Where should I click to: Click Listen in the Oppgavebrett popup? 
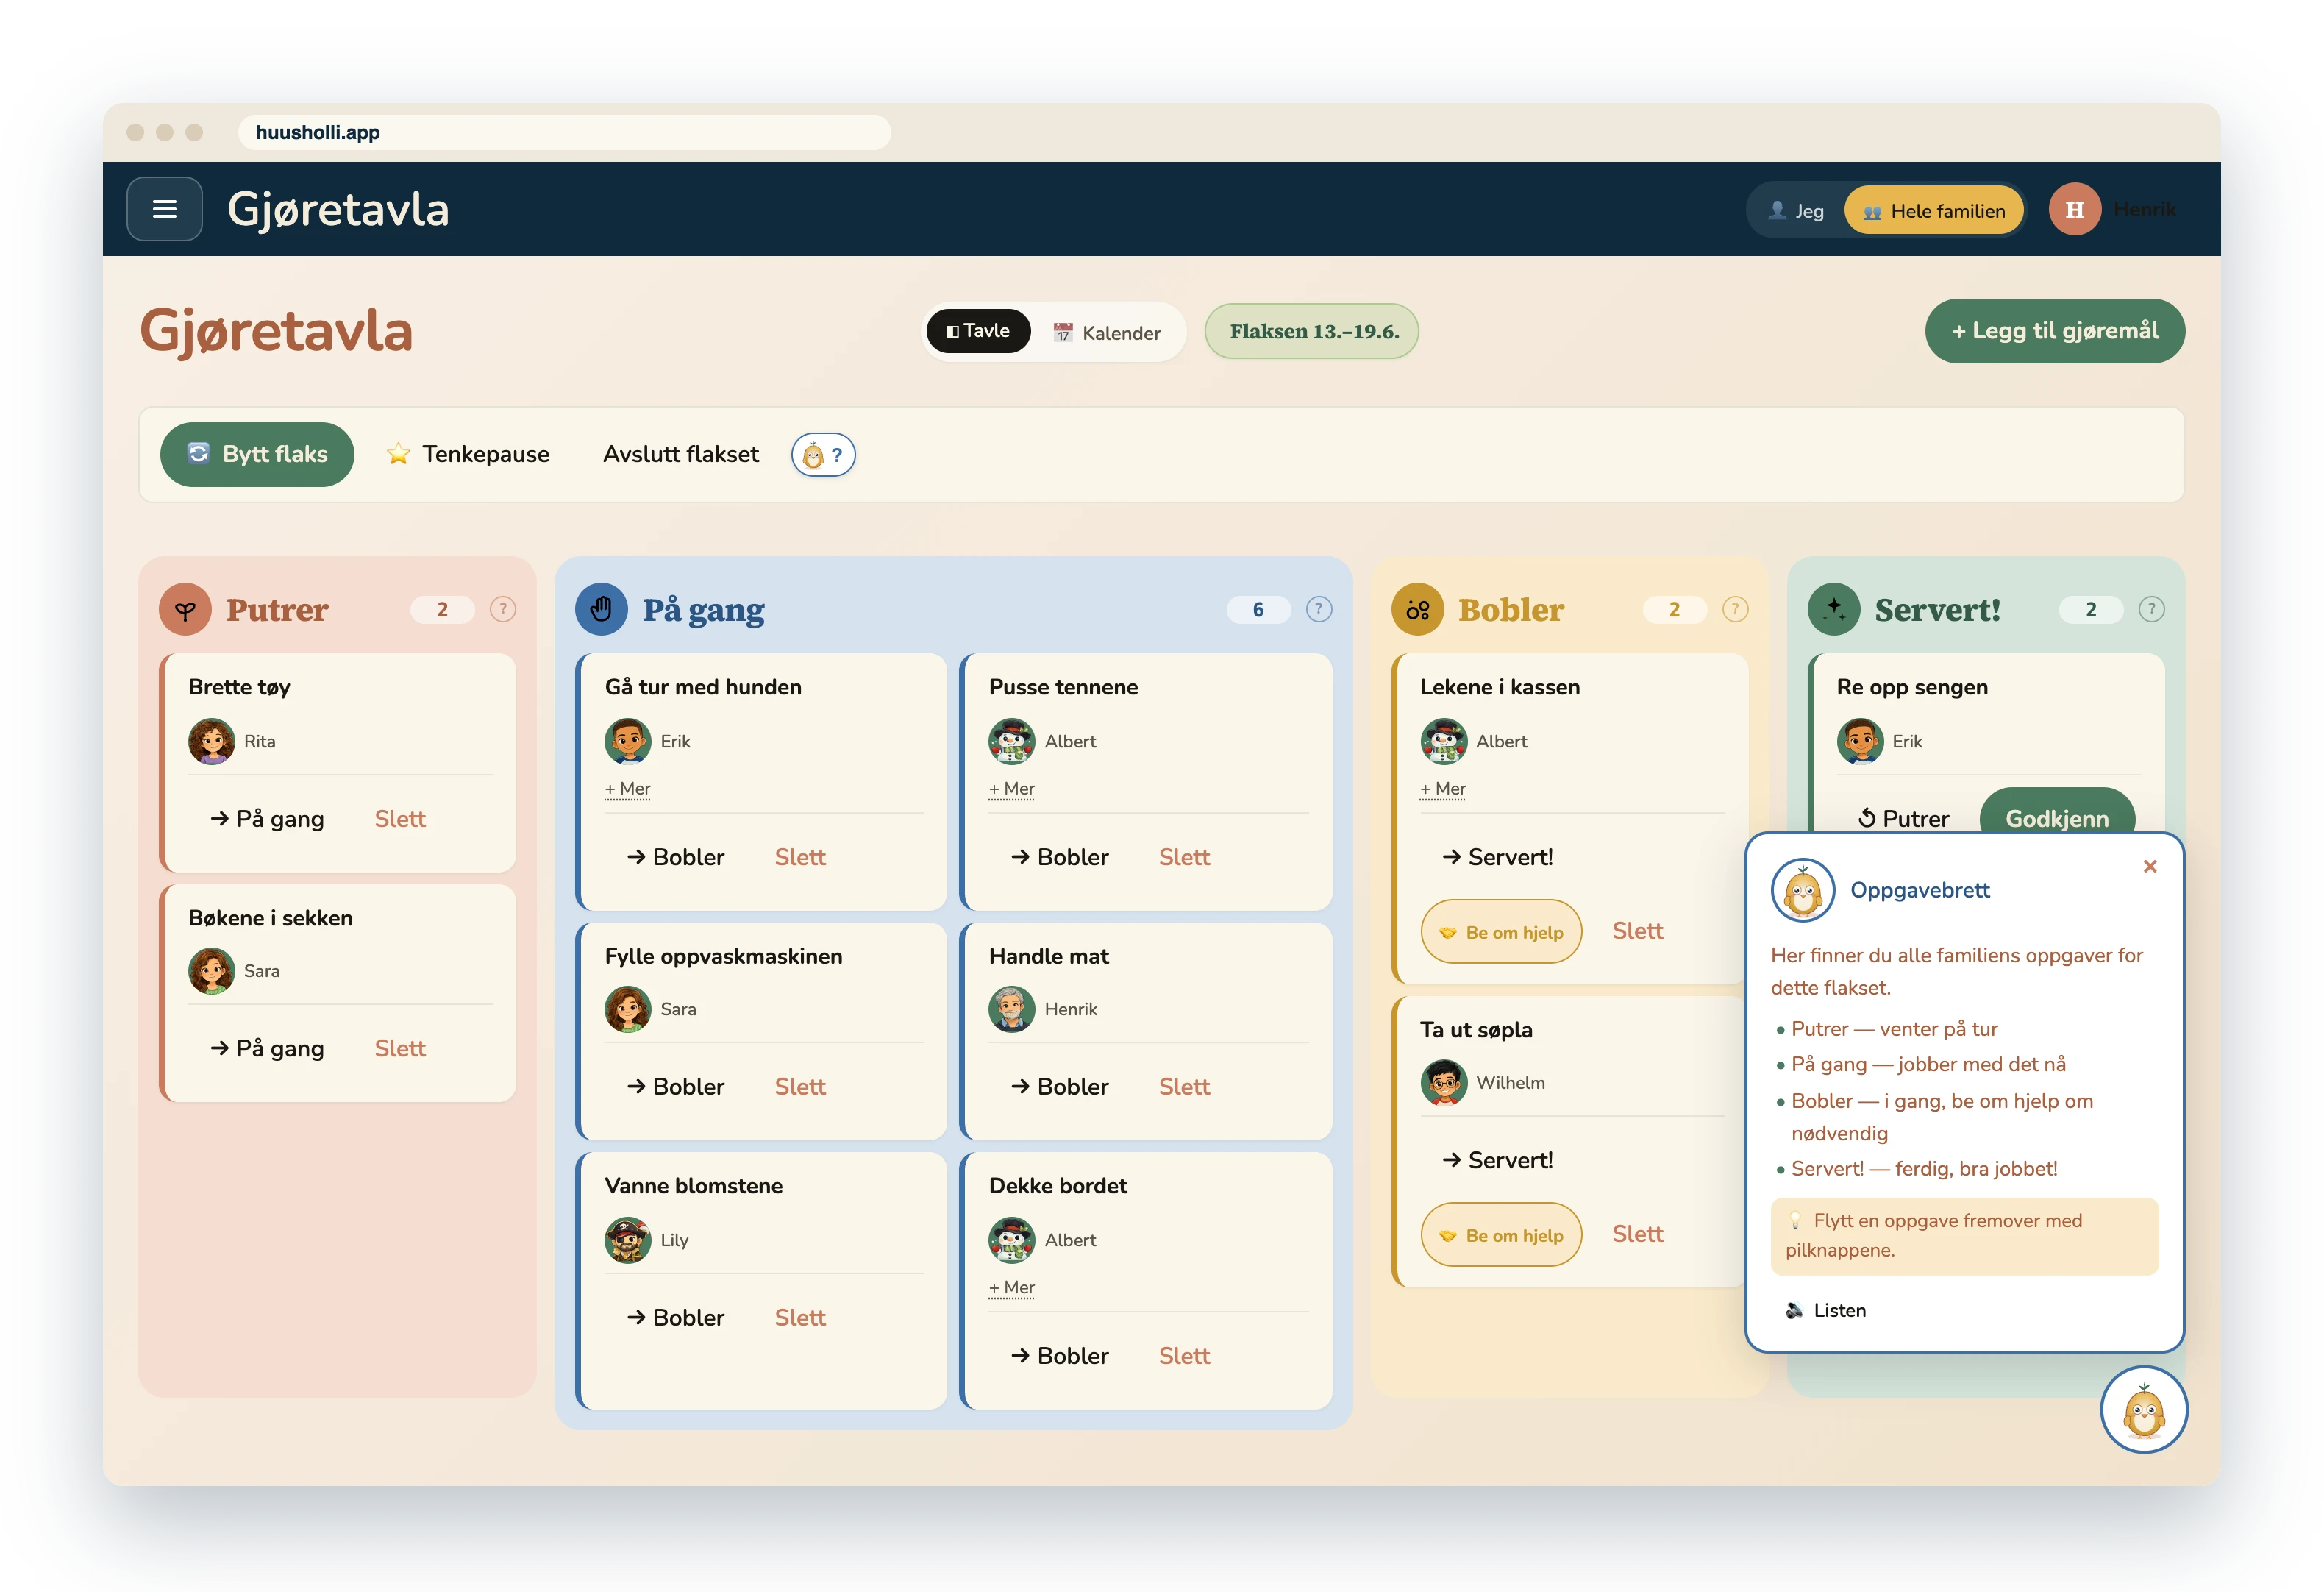(1826, 1310)
